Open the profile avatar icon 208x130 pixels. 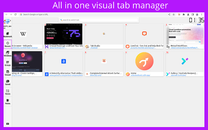coord(197,14)
